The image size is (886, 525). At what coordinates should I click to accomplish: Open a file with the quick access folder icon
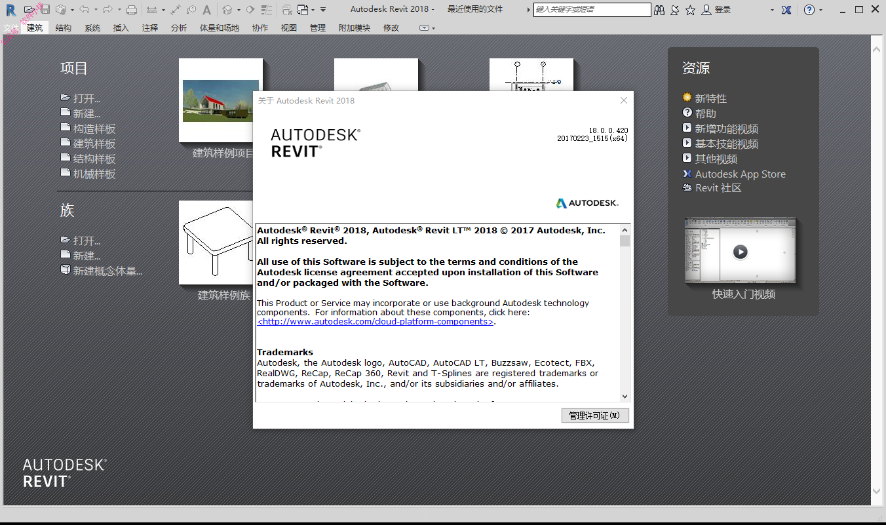coord(29,10)
